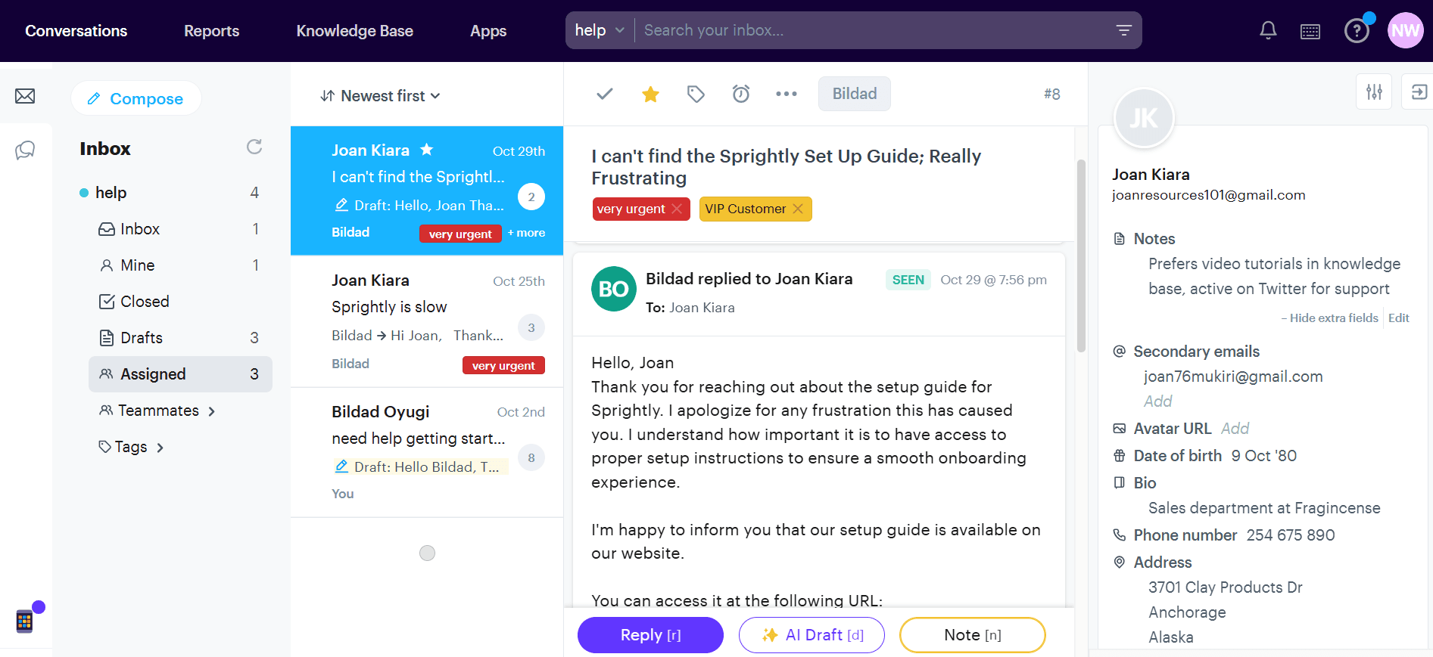Click the Search your inbox field
This screenshot has width=1433, height=657.
click(x=871, y=30)
